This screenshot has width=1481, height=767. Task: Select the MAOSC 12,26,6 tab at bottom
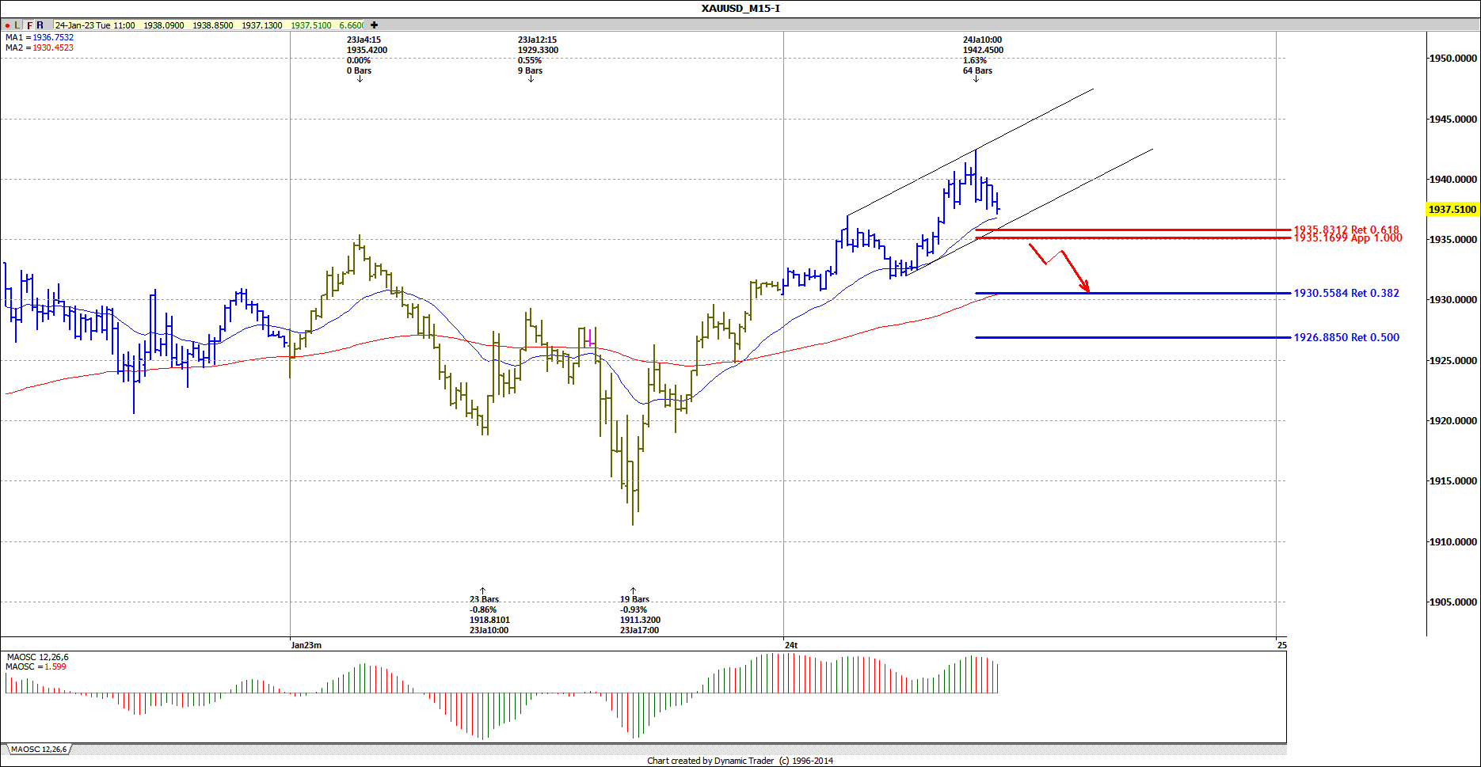pyautogui.click(x=40, y=749)
